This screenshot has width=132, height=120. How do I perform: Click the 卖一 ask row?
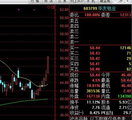coord(100,42)
